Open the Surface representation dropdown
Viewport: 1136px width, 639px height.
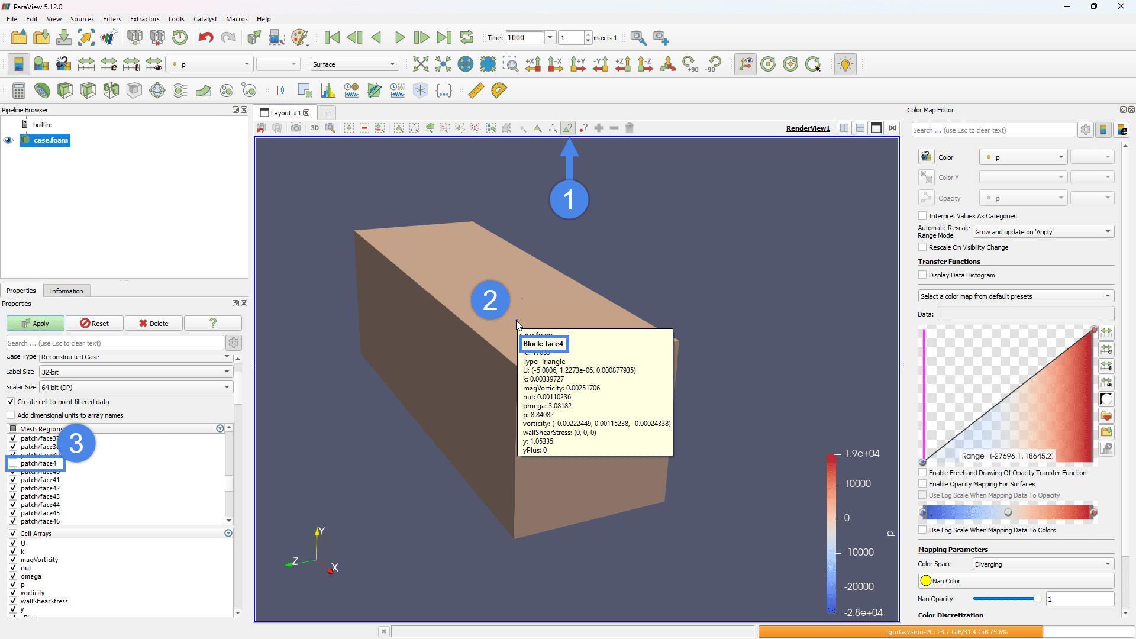click(354, 64)
